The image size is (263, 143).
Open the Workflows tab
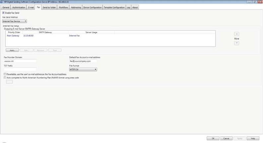63,7
